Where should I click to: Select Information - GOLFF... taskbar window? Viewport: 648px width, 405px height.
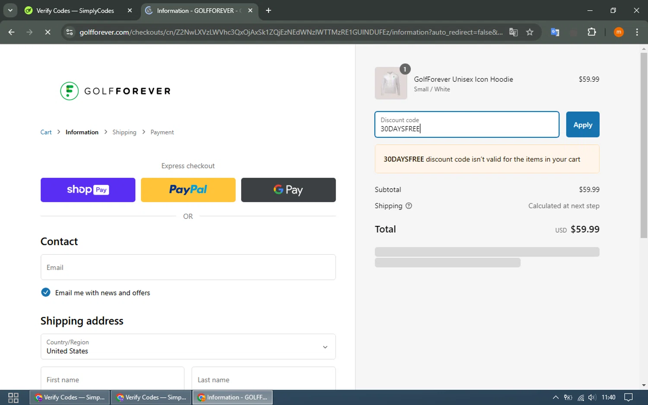pos(233,398)
